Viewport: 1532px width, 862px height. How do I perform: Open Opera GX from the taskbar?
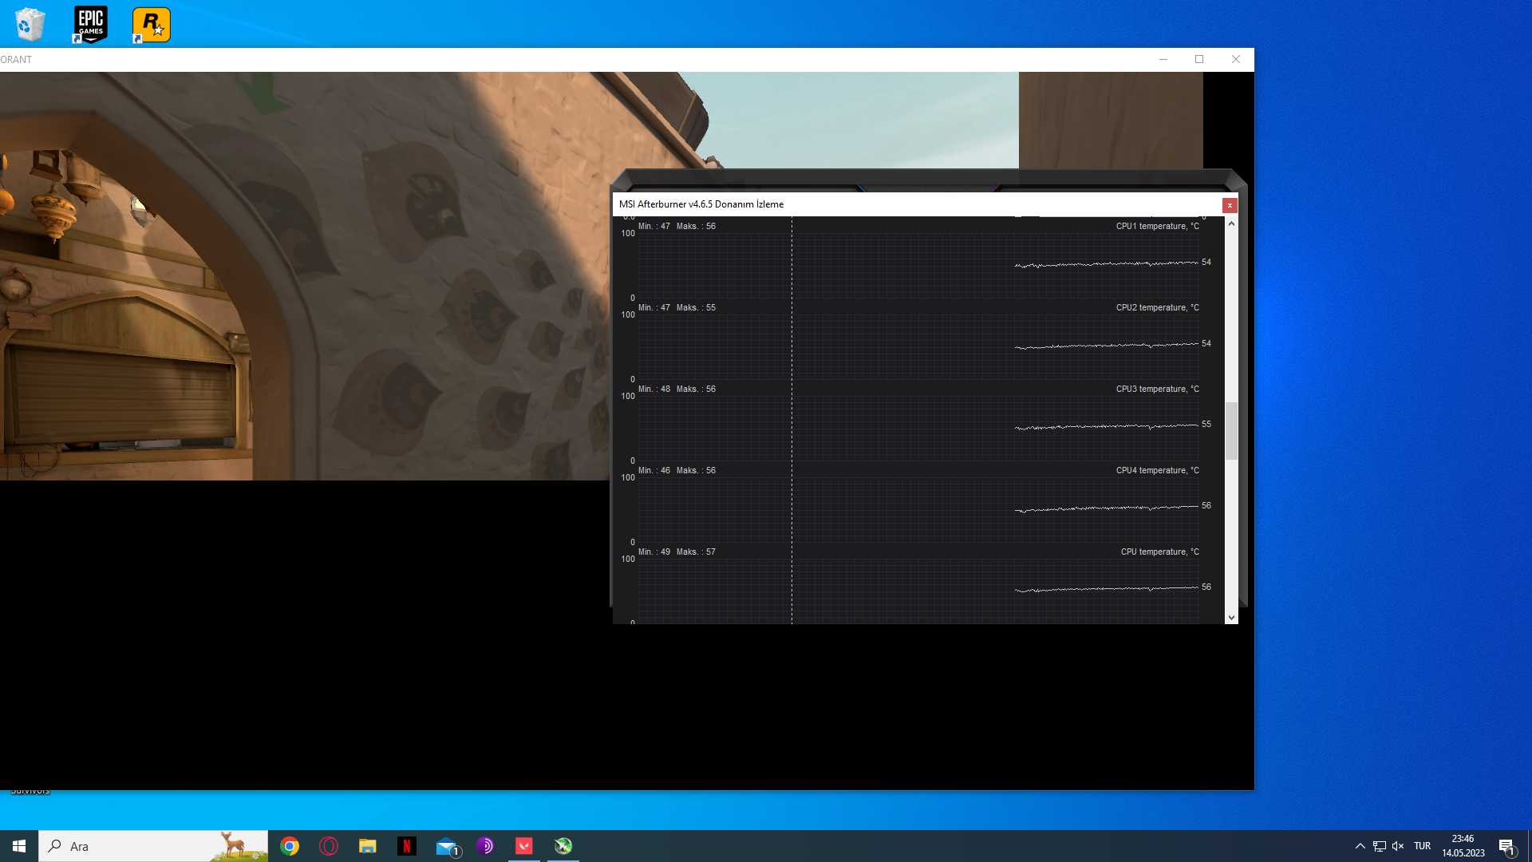[329, 846]
